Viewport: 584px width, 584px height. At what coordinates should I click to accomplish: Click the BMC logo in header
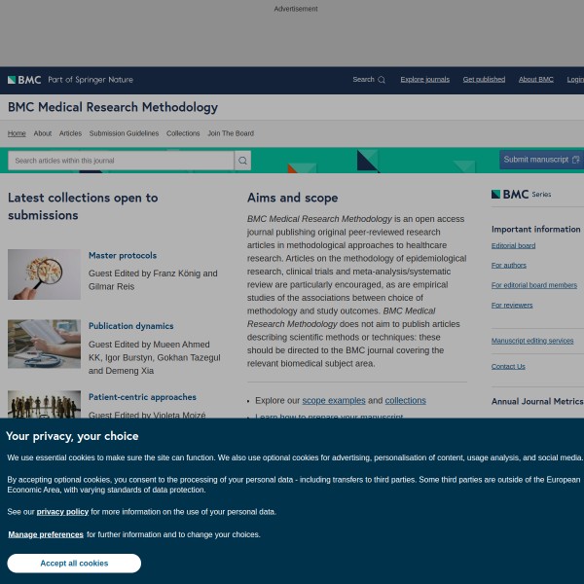click(x=24, y=80)
